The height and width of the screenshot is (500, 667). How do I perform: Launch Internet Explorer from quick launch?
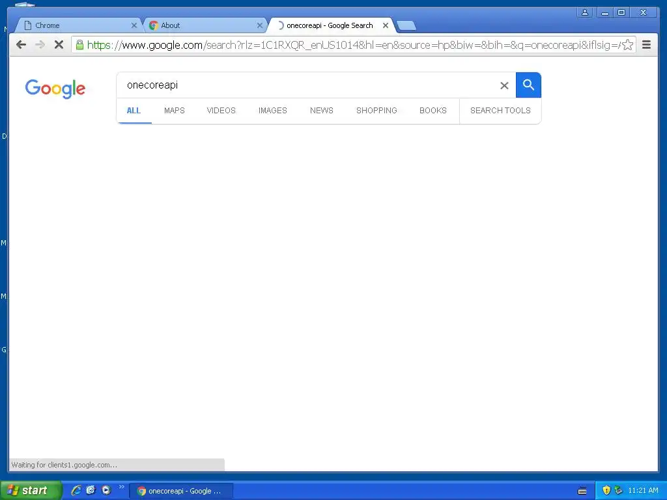(x=76, y=490)
